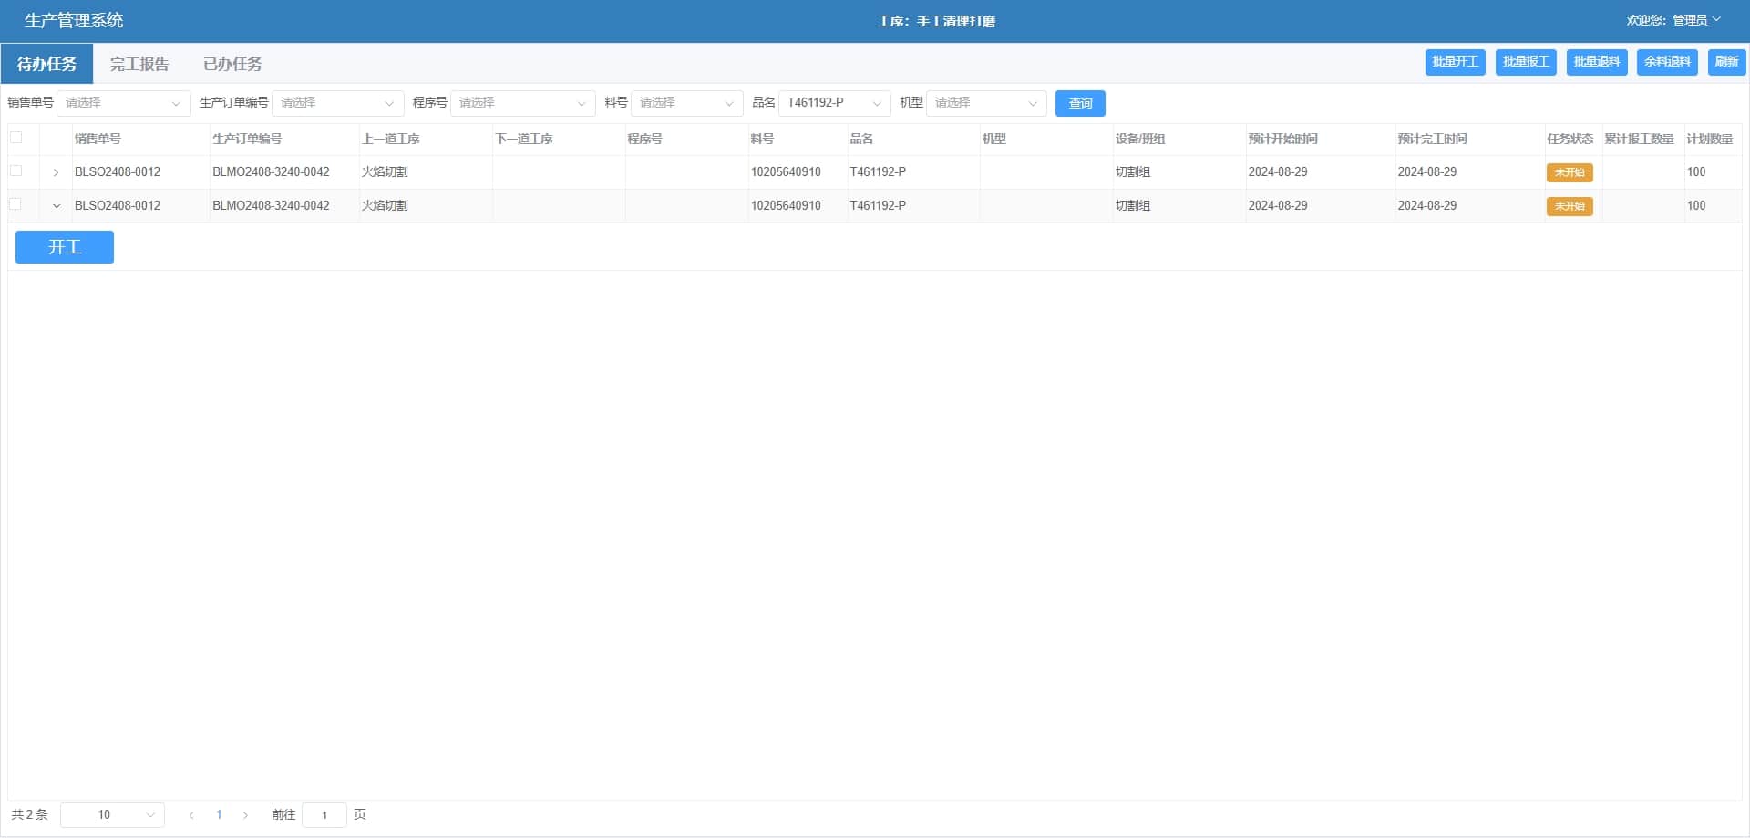This screenshot has width=1750, height=838.
Task: Run the search with 查询
Action: point(1080,103)
